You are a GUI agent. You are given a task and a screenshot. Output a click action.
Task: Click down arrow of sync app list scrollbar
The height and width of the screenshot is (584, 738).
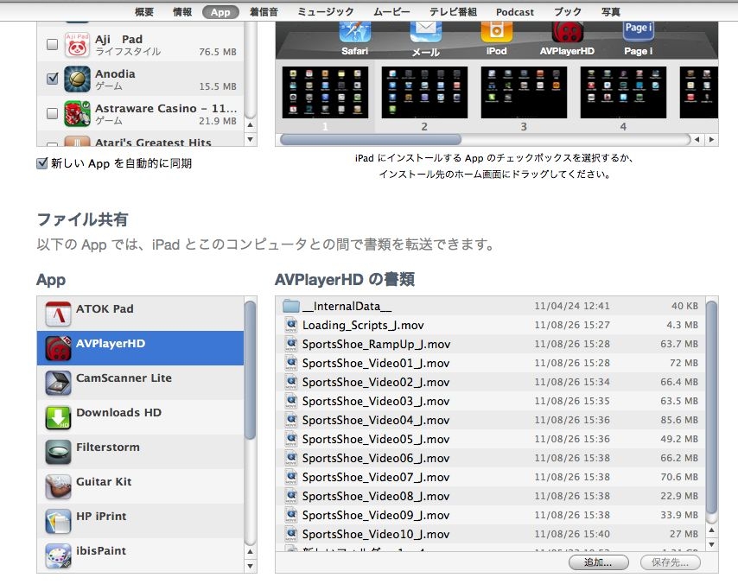pos(251,139)
